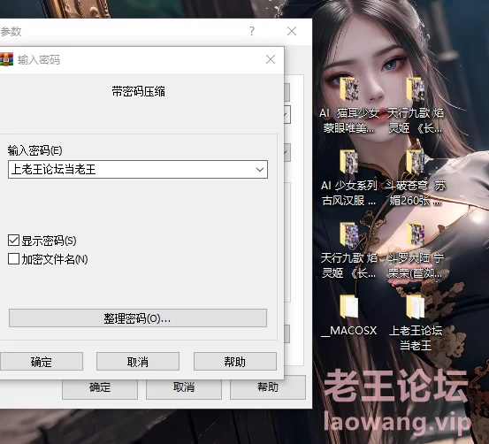Cancel the password dialog with 取消
489x444 pixels.
click(138, 362)
